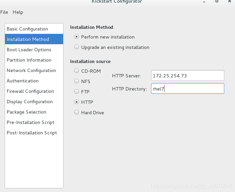Minimize the Kickstart Configurator window

(x=204, y=1)
